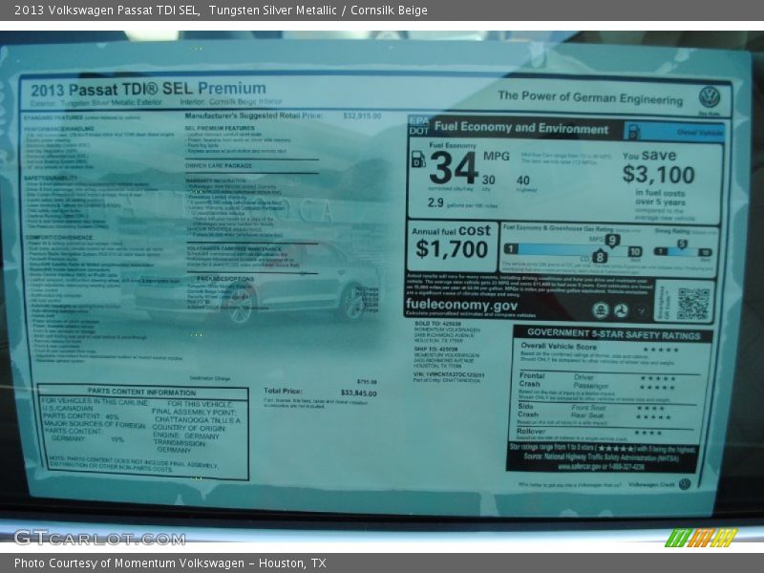764x573 pixels.
Task: Click the fuel pump icon beside 34 MPG
Action: coord(417,159)
